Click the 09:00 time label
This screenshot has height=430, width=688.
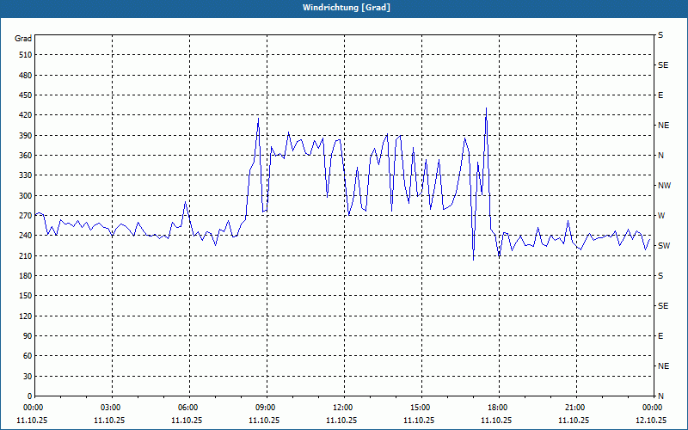(264, 408)
